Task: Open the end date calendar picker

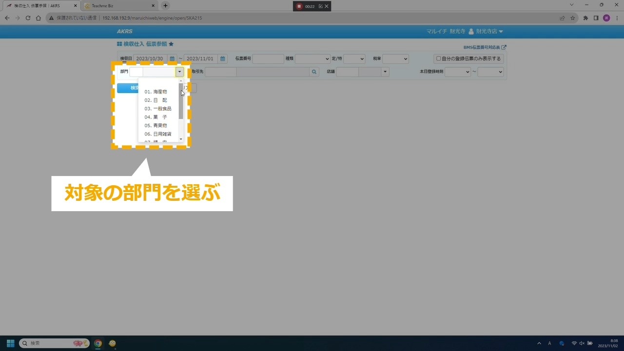Action: 222,59
